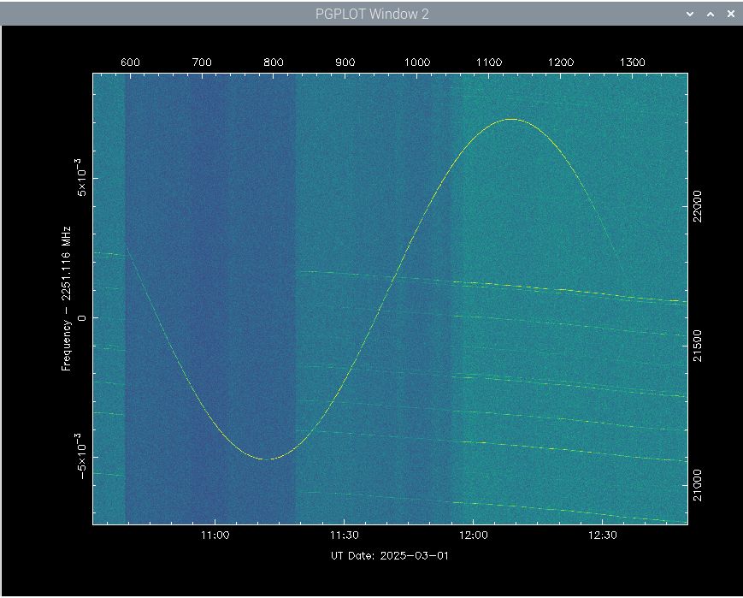The height and width of the screenshot is (598, 743).
Task: Maximize the PGPLOT window
Action: coord(710,14)
